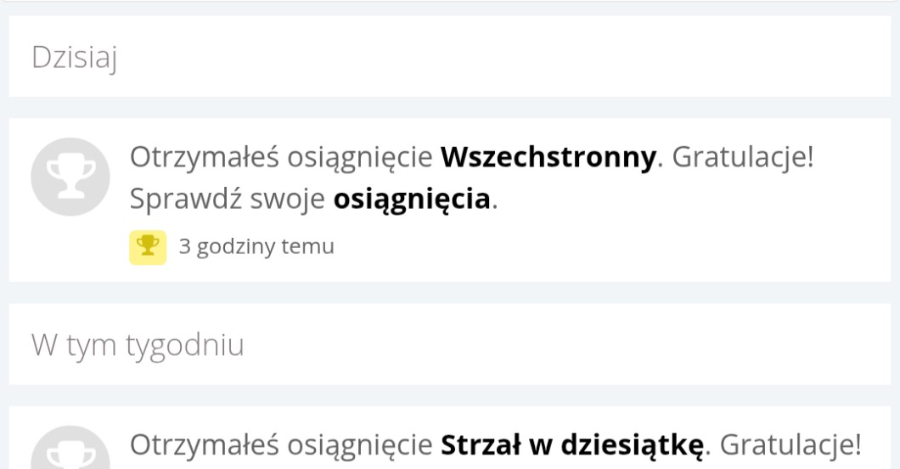Click the gray trophy avatar beside Wszechstronny notification
900x469 pixels.
[70, 176]
